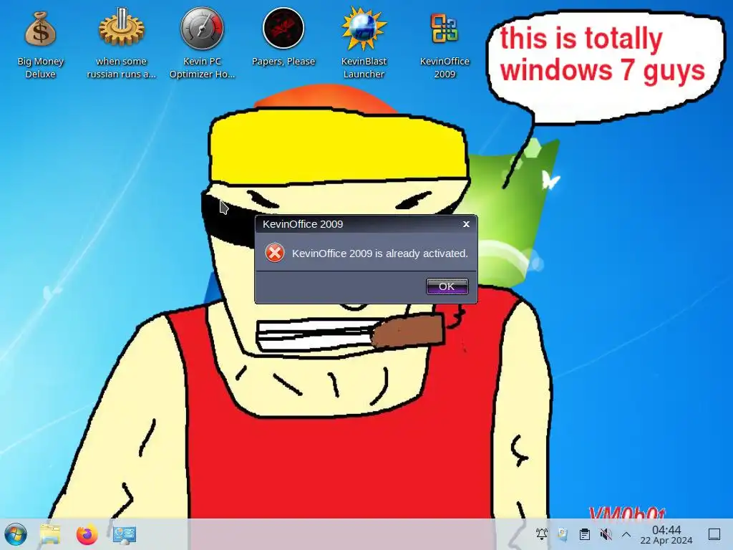Click the "KevinBlast Launcher" label
733x550 pixels.
click(364, 67)
